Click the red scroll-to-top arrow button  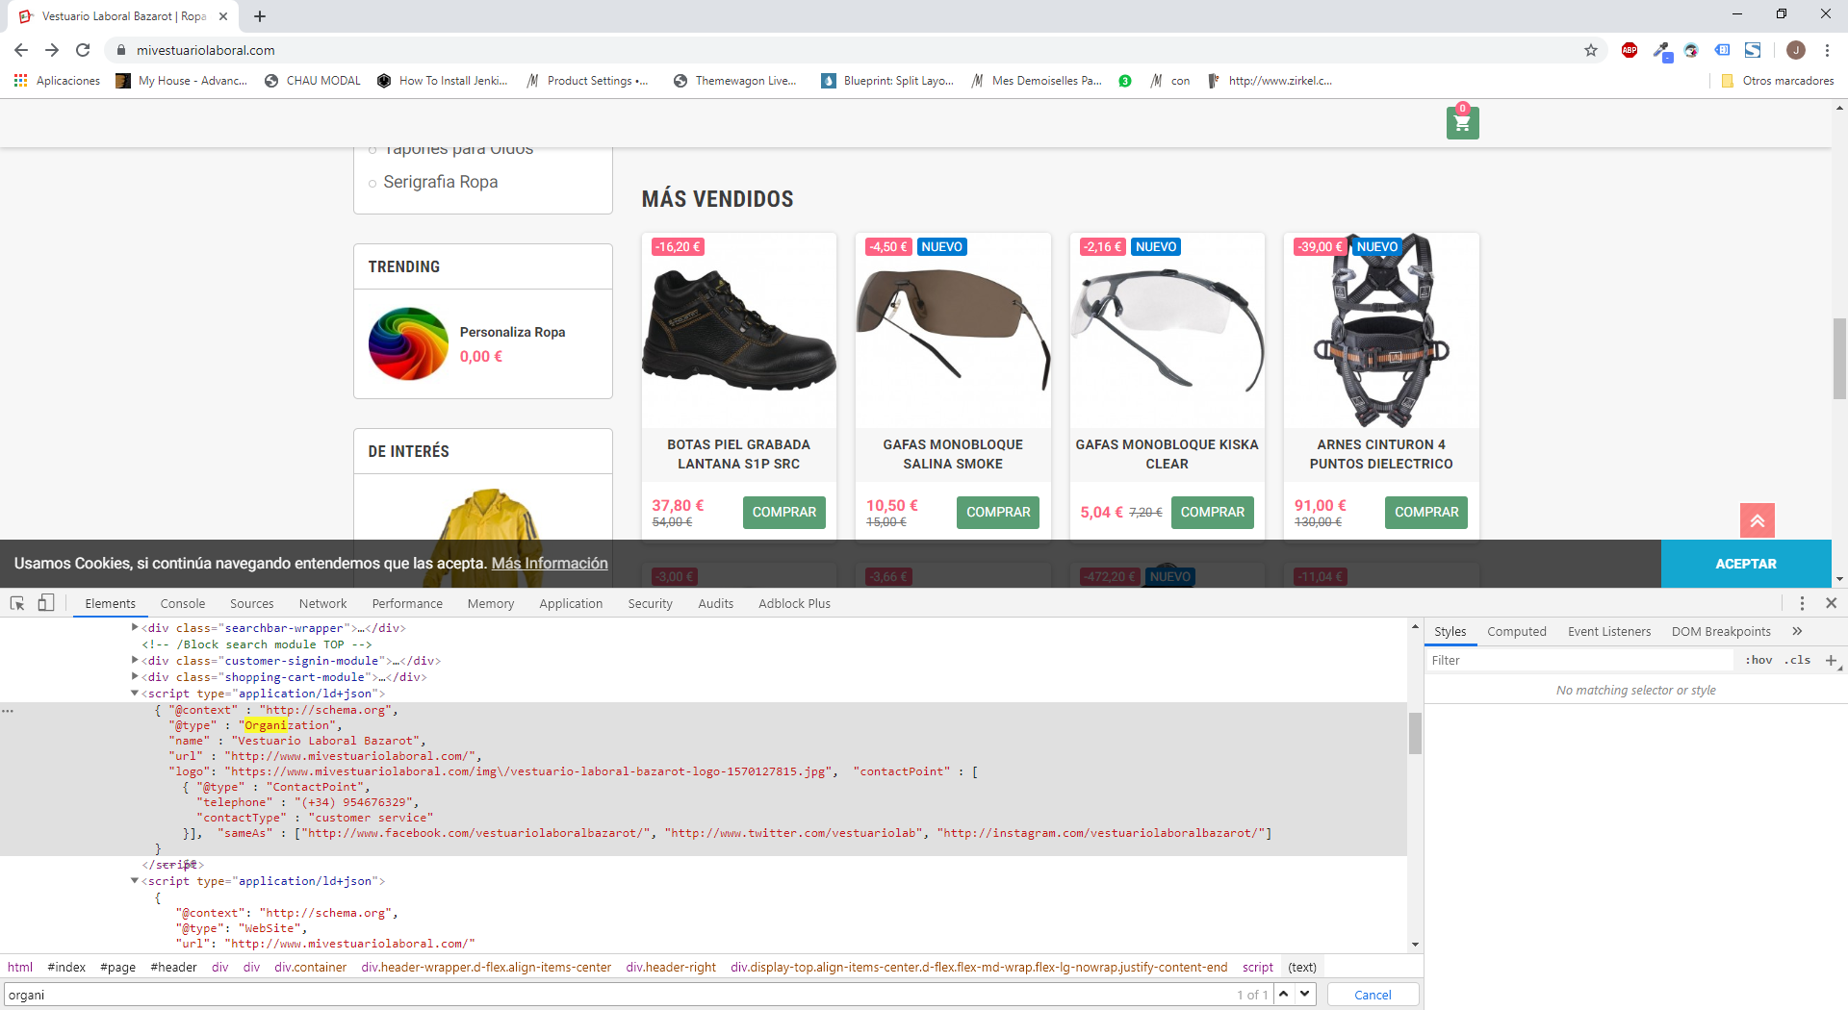coord(1757,520)
